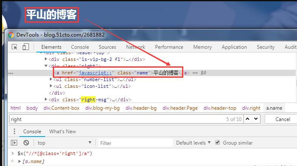Open the Network tab

coord(135,47)
